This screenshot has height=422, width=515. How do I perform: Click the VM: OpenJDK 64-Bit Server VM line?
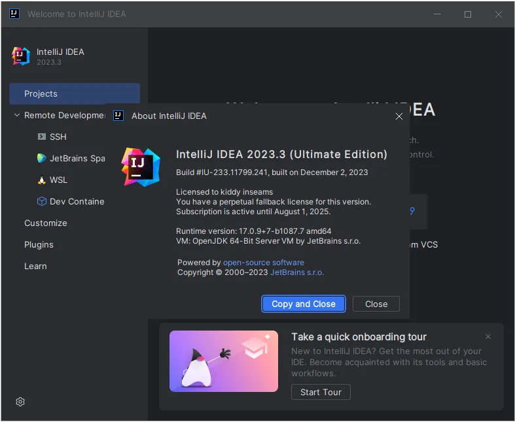tap(268, 241)
